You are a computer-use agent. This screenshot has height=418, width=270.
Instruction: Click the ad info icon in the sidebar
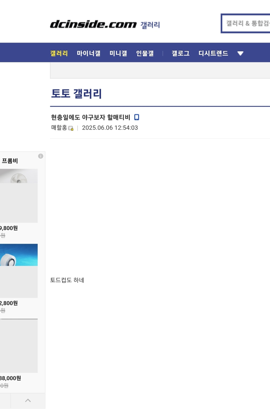40,156
